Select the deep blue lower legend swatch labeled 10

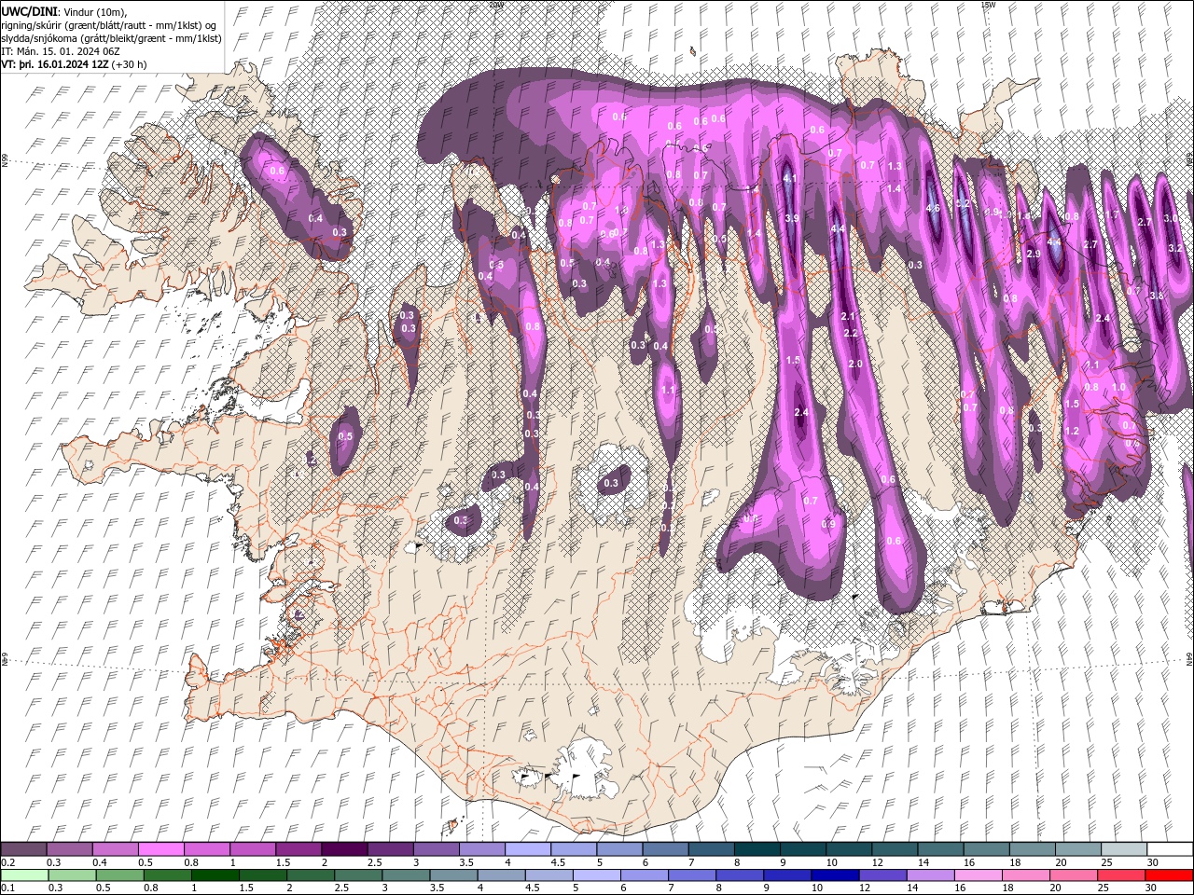[x=834, y=875]
